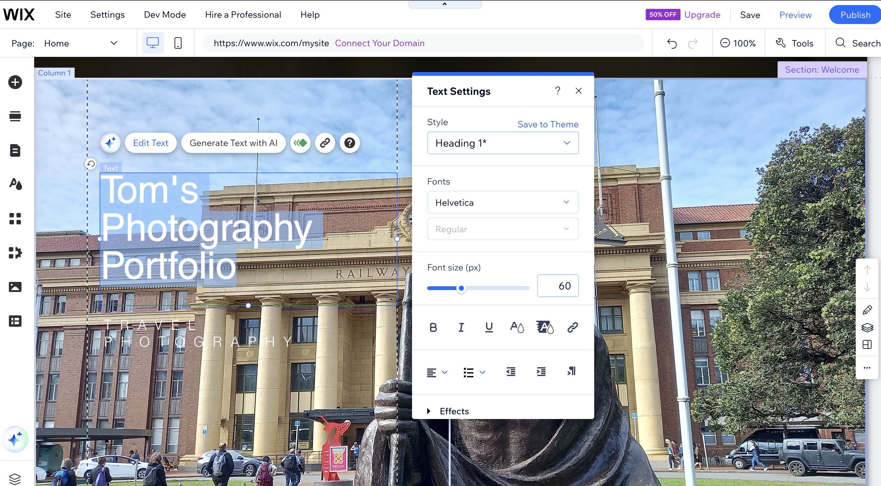Toggle italic formatting
881x486 pixels.
[x=461, y=327]
